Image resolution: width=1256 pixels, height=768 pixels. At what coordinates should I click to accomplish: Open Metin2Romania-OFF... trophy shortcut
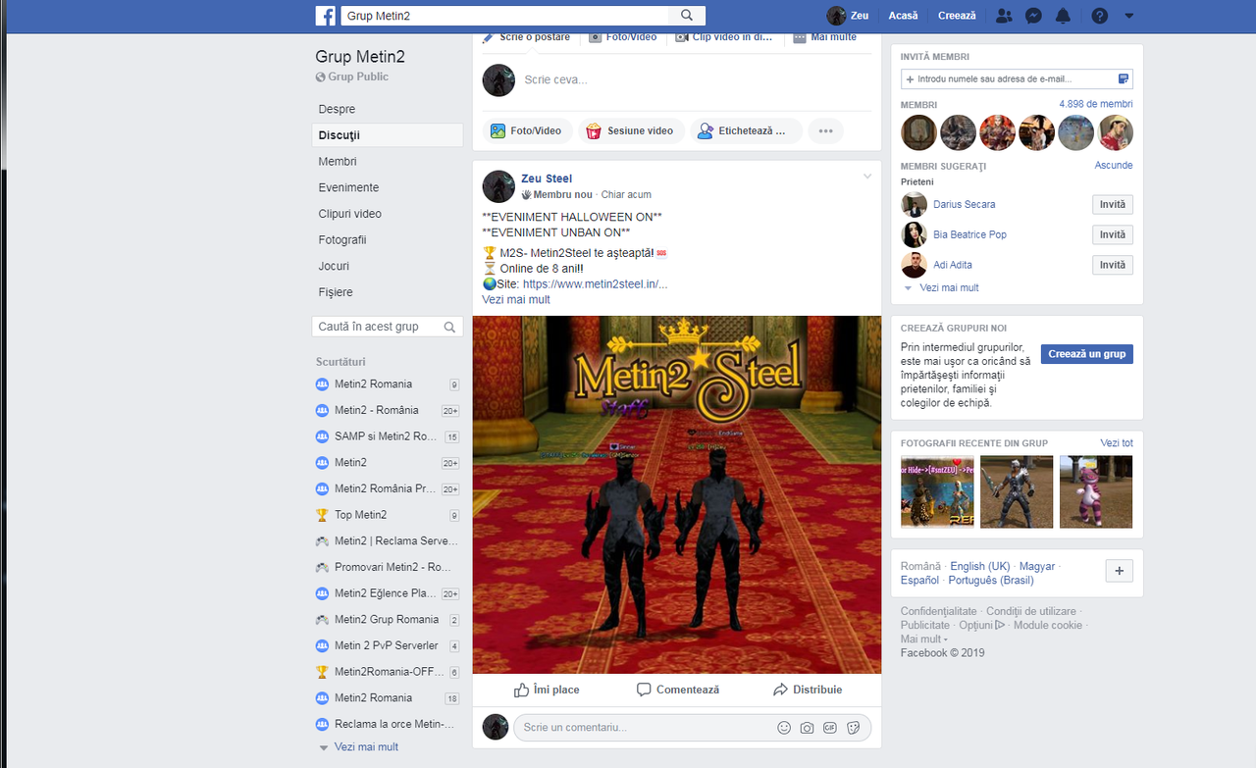388,672
